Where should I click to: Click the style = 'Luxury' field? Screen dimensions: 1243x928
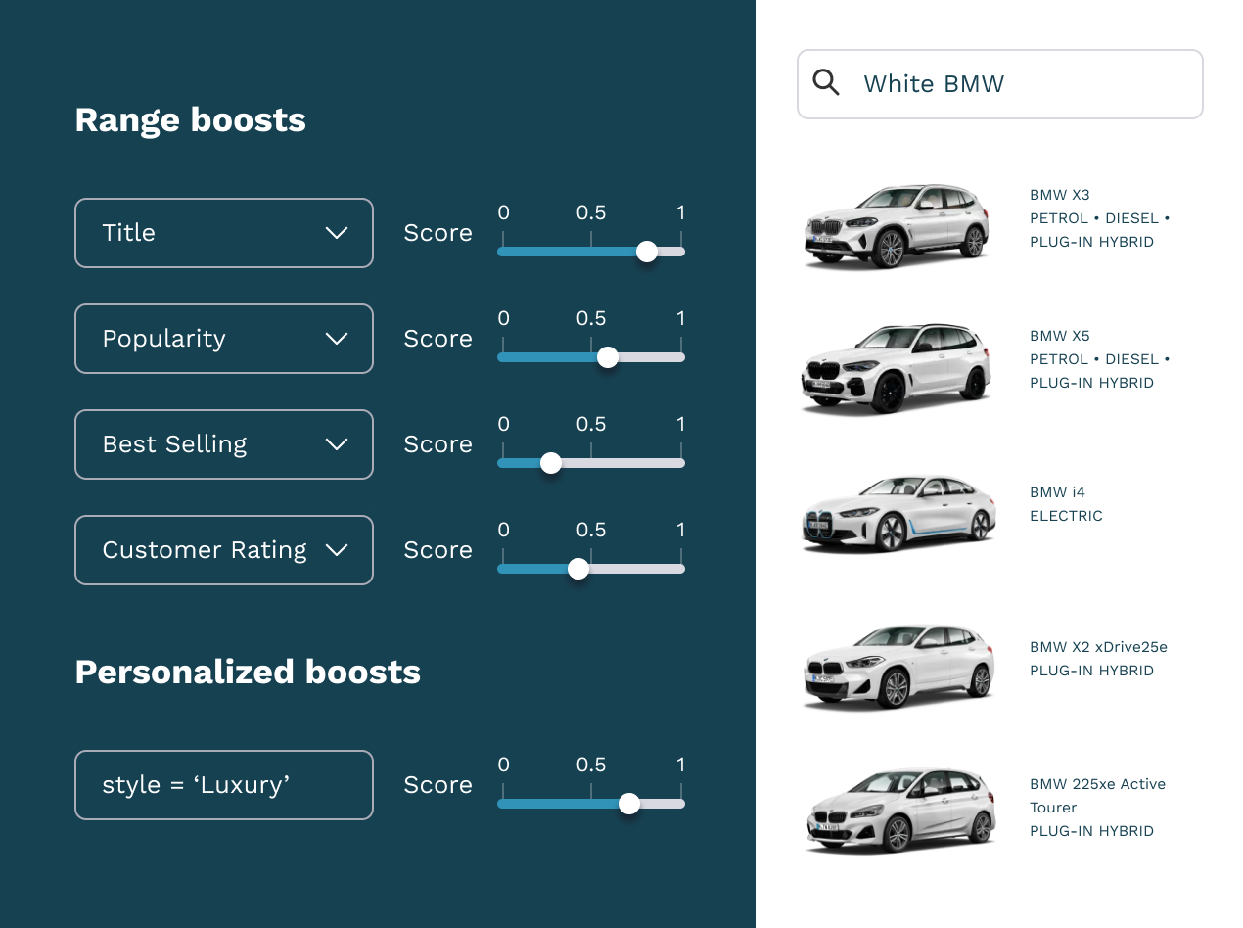tap(224, 785)
